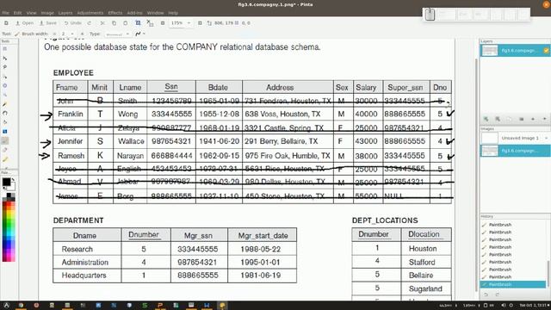Select the Pencil tool in toolbox
The image size is (551, 310).
(5, 104)
